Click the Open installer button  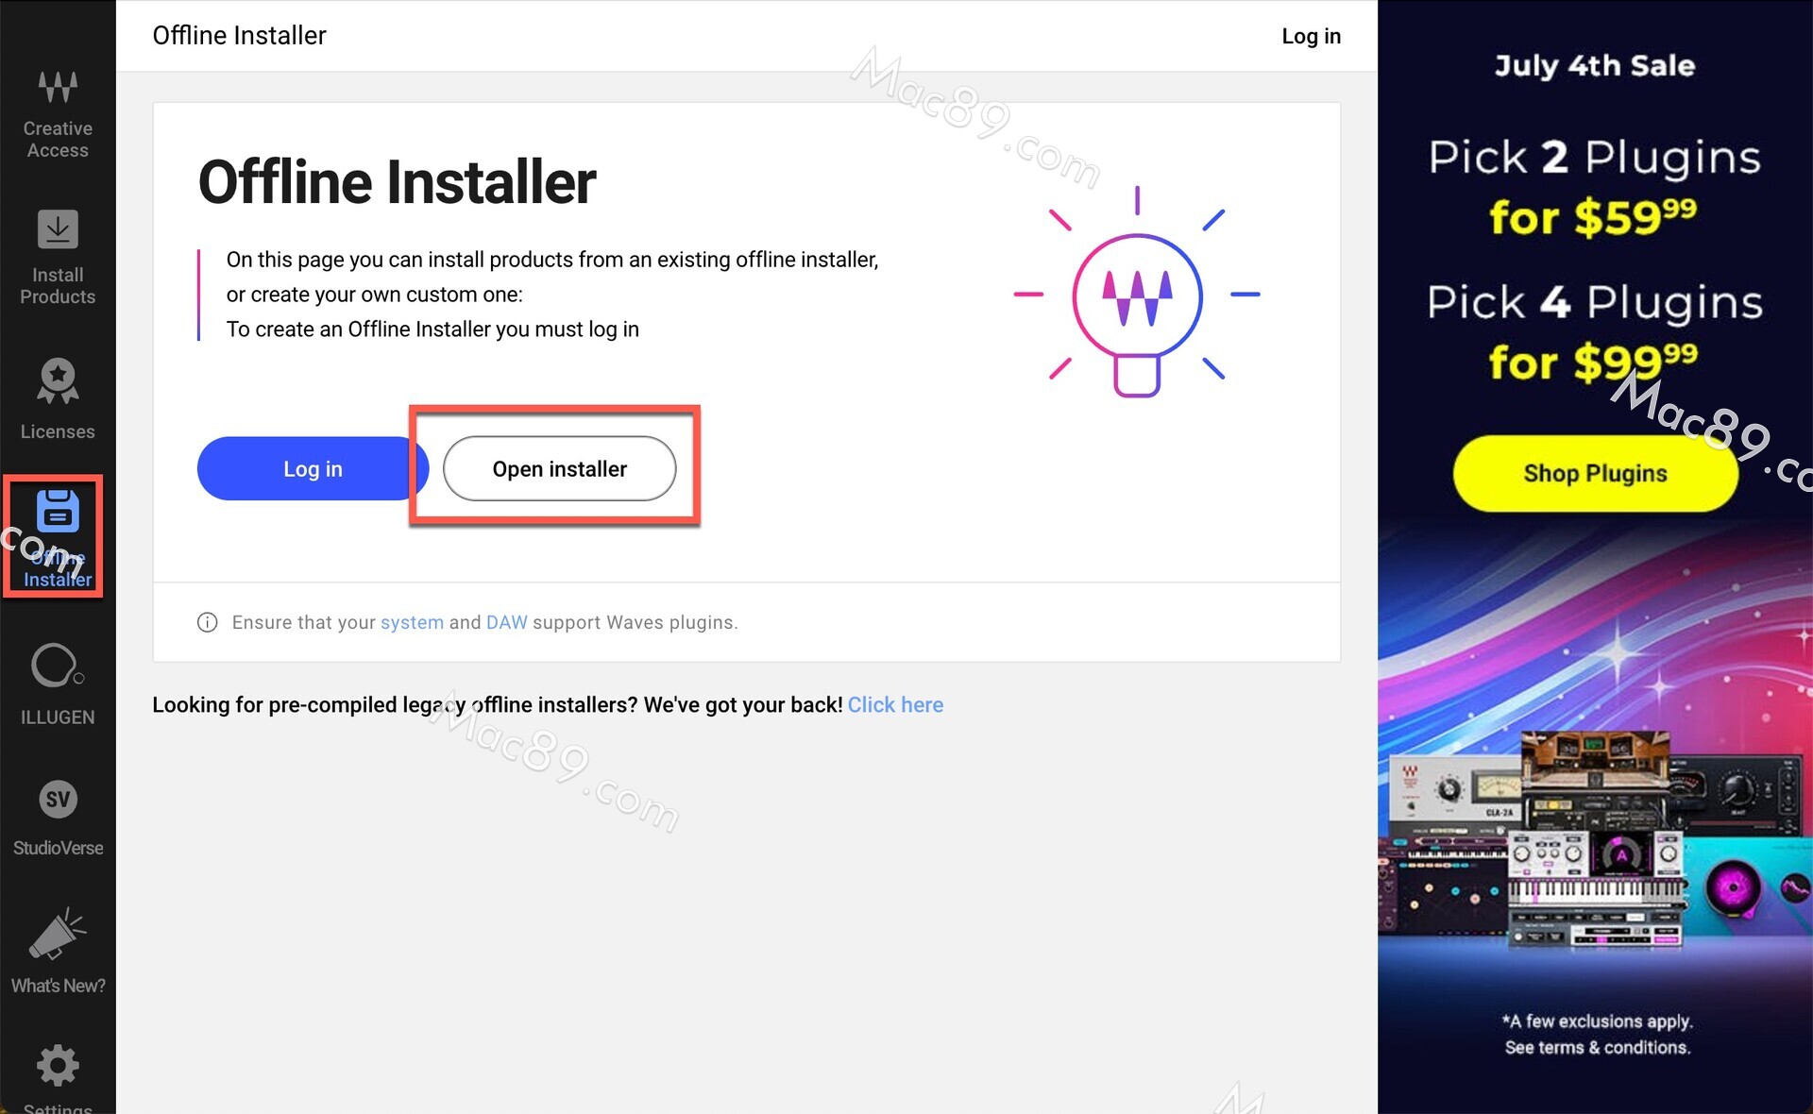[559, 469]
